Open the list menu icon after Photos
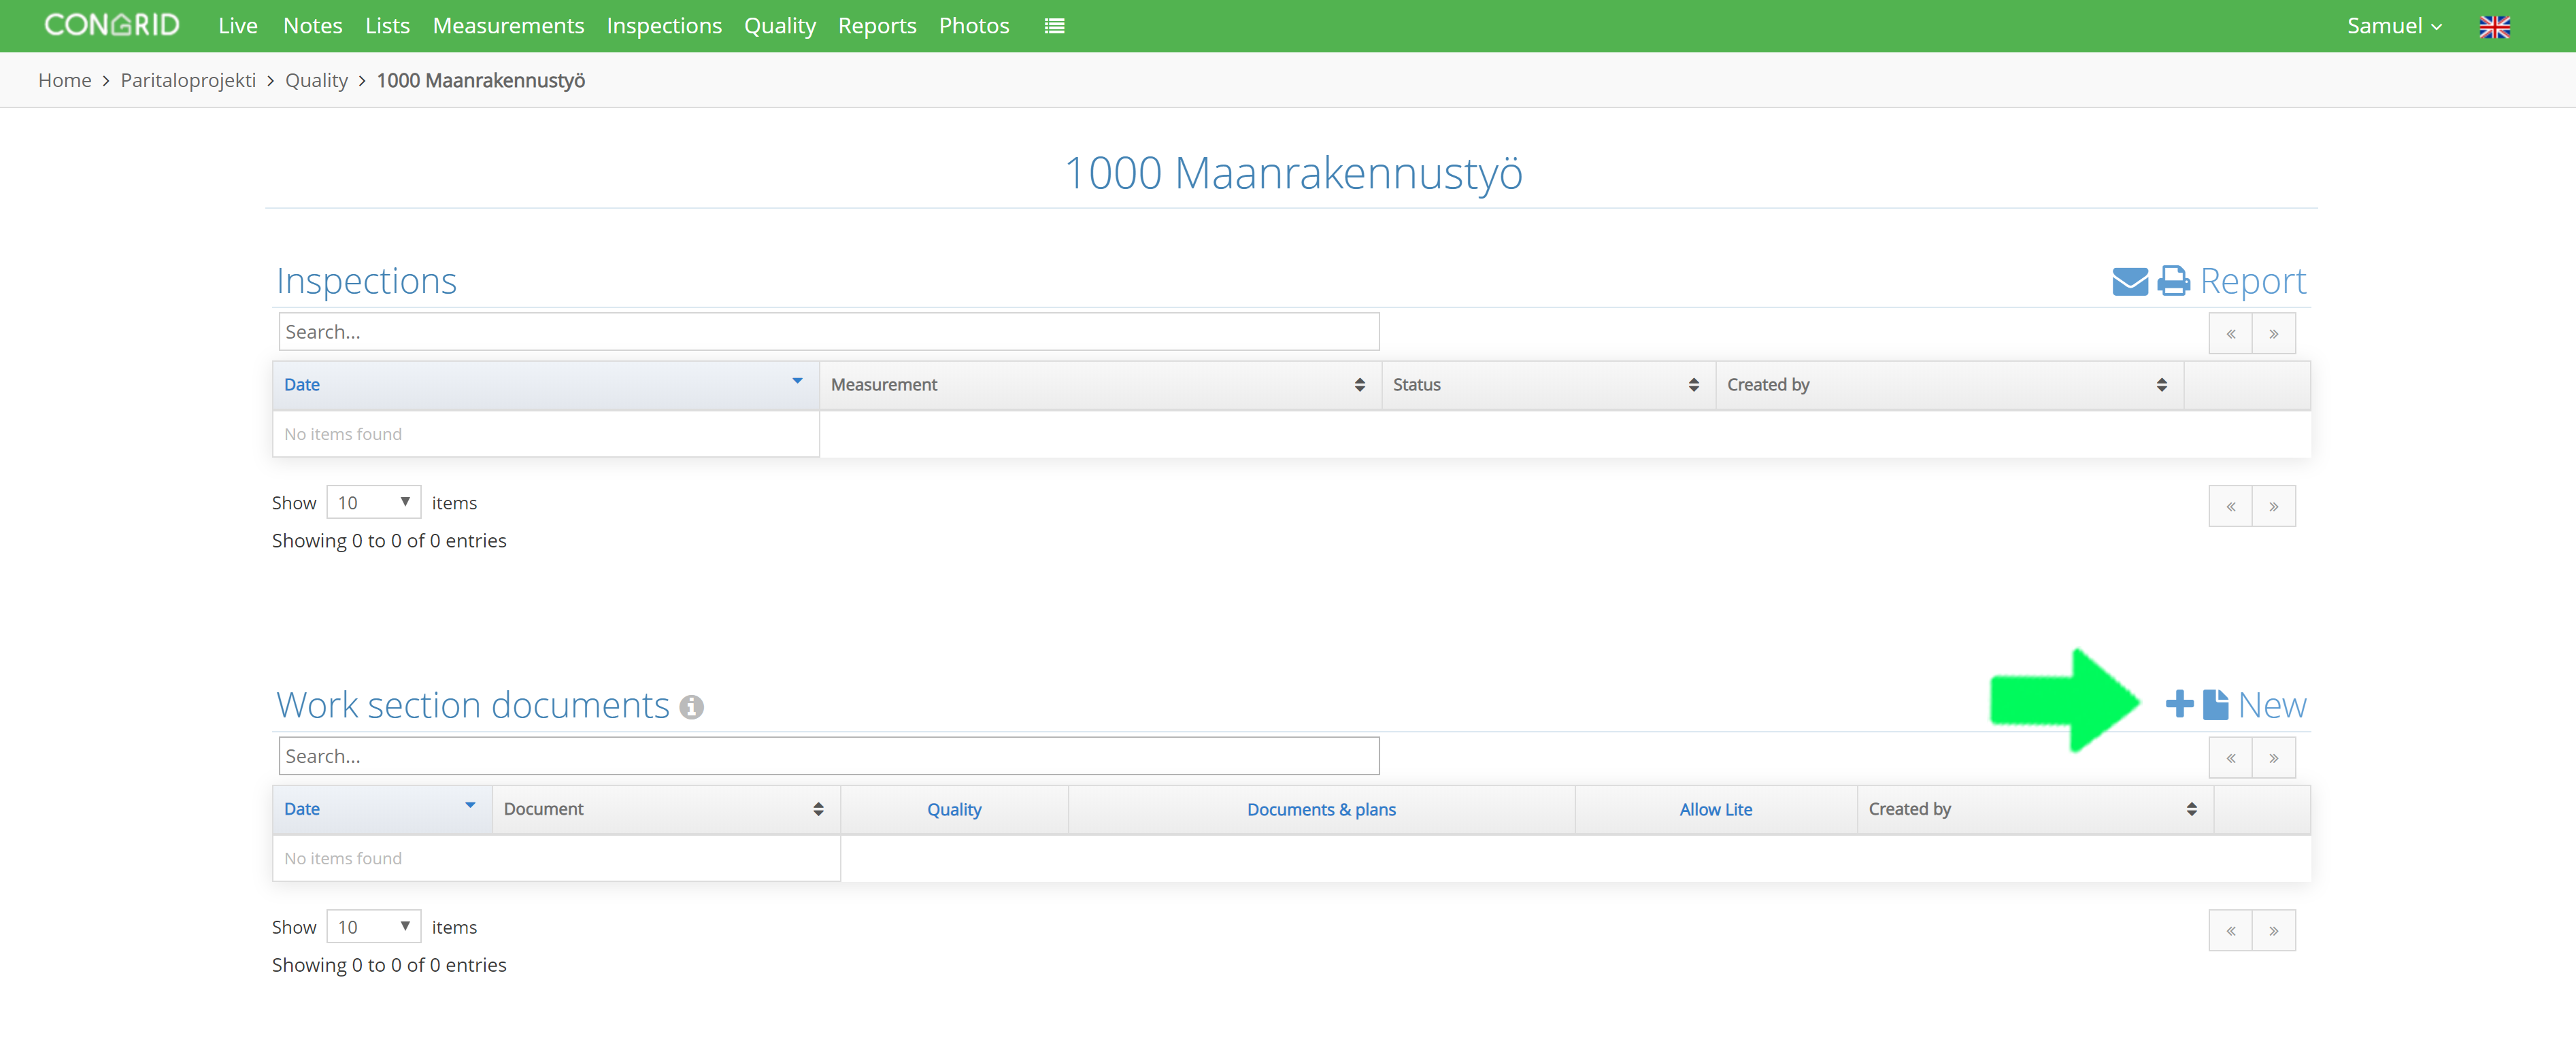 click(1054, 26)
